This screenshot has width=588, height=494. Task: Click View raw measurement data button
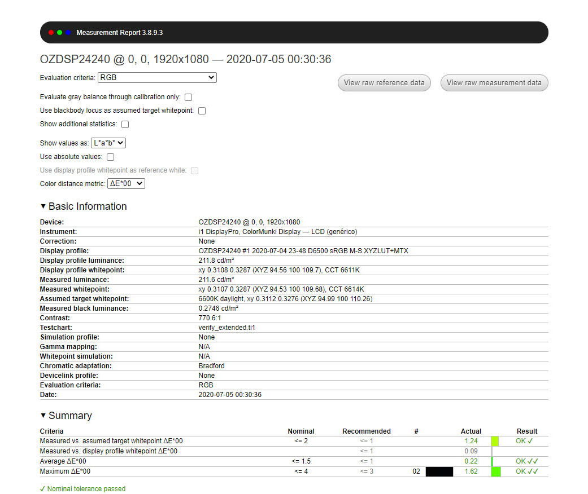click(x=494, y=83)
